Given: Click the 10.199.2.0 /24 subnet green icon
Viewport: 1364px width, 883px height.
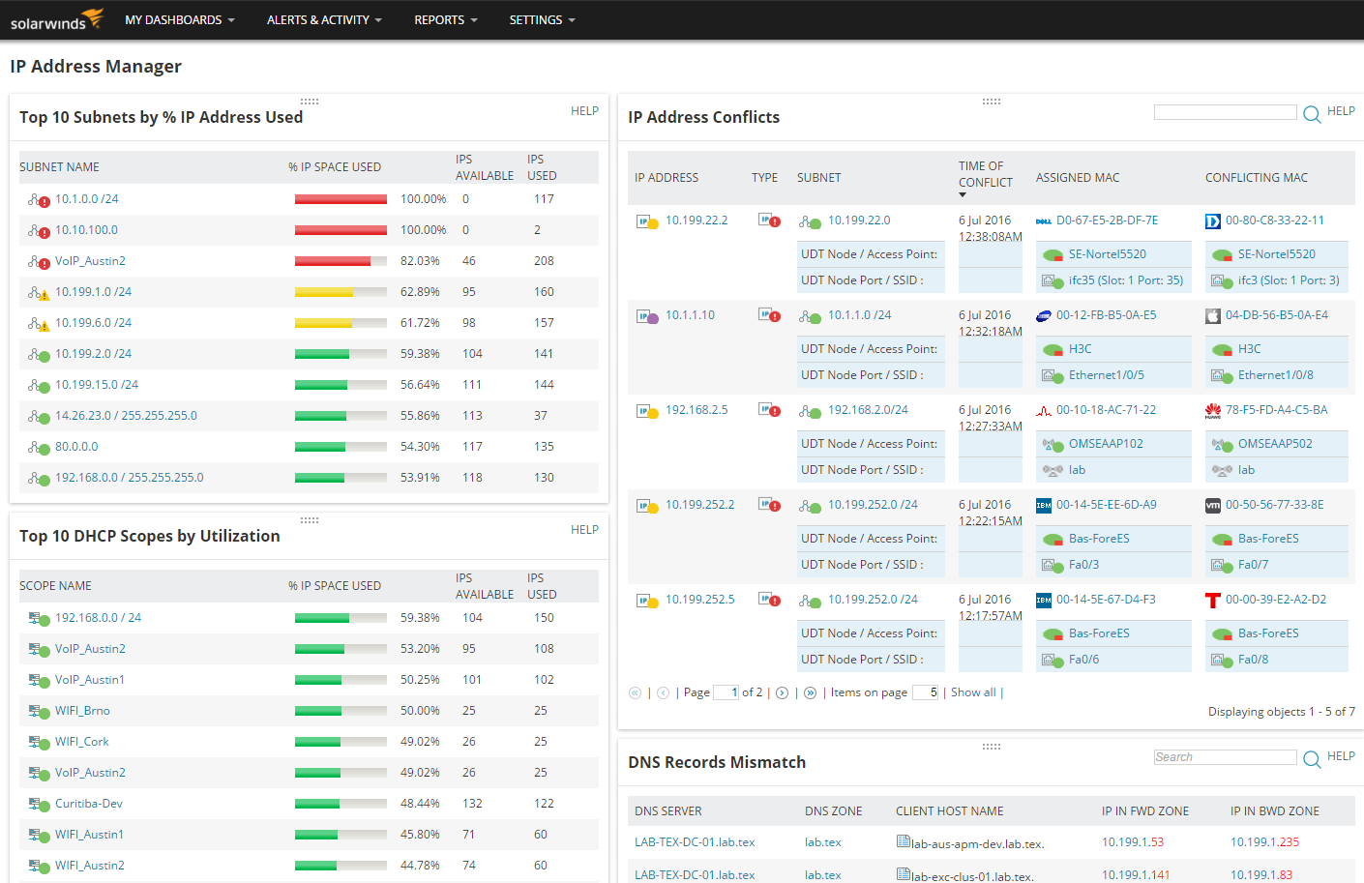Looking at the screenshot, I should (x=39, y=355).
